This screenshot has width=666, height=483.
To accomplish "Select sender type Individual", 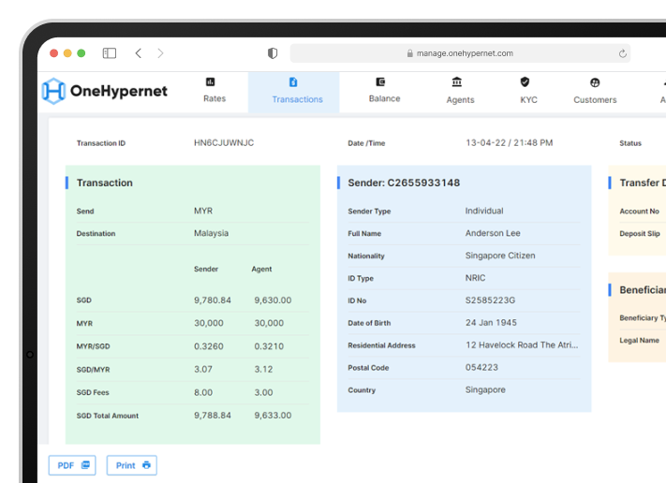I will click(x=484, y=211).
